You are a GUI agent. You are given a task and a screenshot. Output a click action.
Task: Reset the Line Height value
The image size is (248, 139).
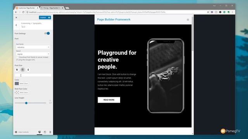point(50,100)
